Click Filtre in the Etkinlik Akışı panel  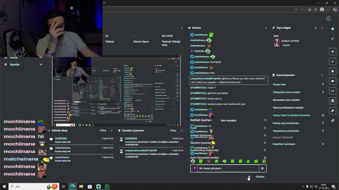pos(103,131)
